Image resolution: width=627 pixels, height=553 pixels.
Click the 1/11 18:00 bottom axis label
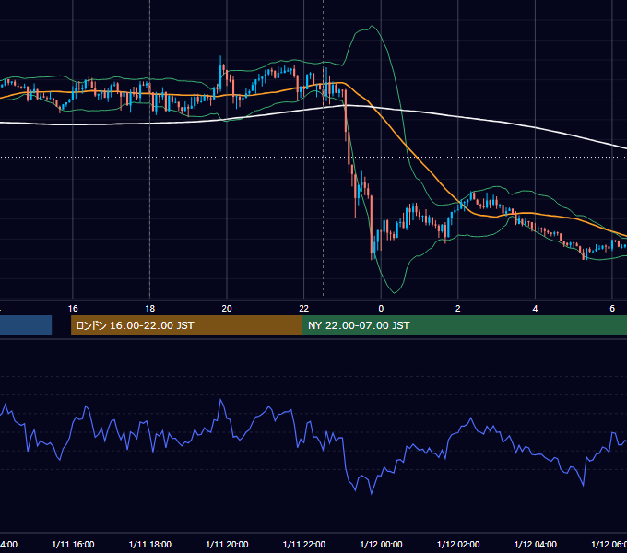[150, 544]
